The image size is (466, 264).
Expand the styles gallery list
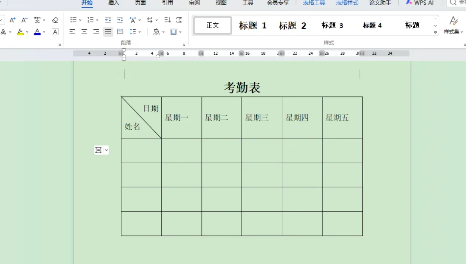coord(435,32)
